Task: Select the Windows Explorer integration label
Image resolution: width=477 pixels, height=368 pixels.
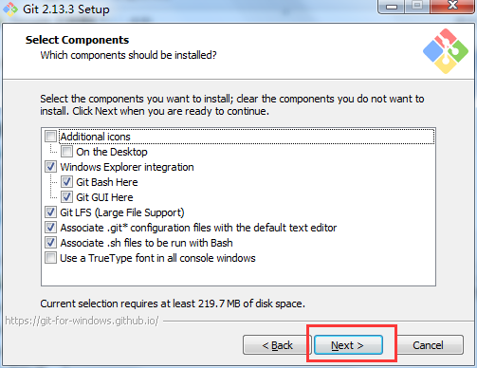Action: (x=127, y=167)
